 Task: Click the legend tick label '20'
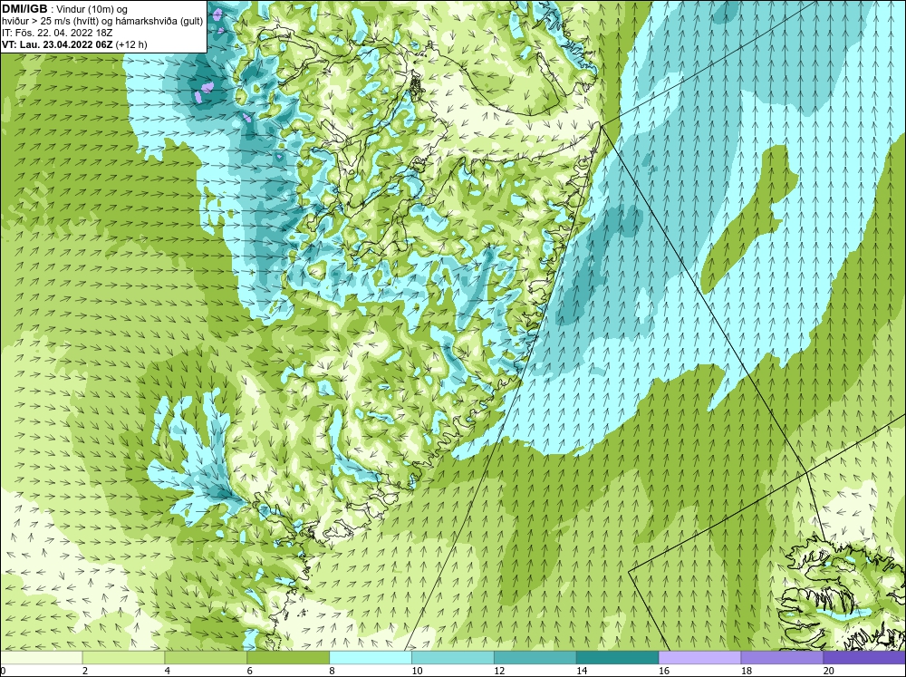click(829, 671)
